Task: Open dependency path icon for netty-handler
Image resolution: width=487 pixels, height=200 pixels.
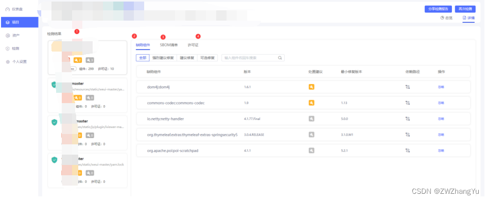Action: pyautogui.click(x=408, y=119)
